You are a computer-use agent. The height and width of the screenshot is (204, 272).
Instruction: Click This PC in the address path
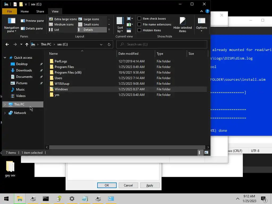(46, 44)
